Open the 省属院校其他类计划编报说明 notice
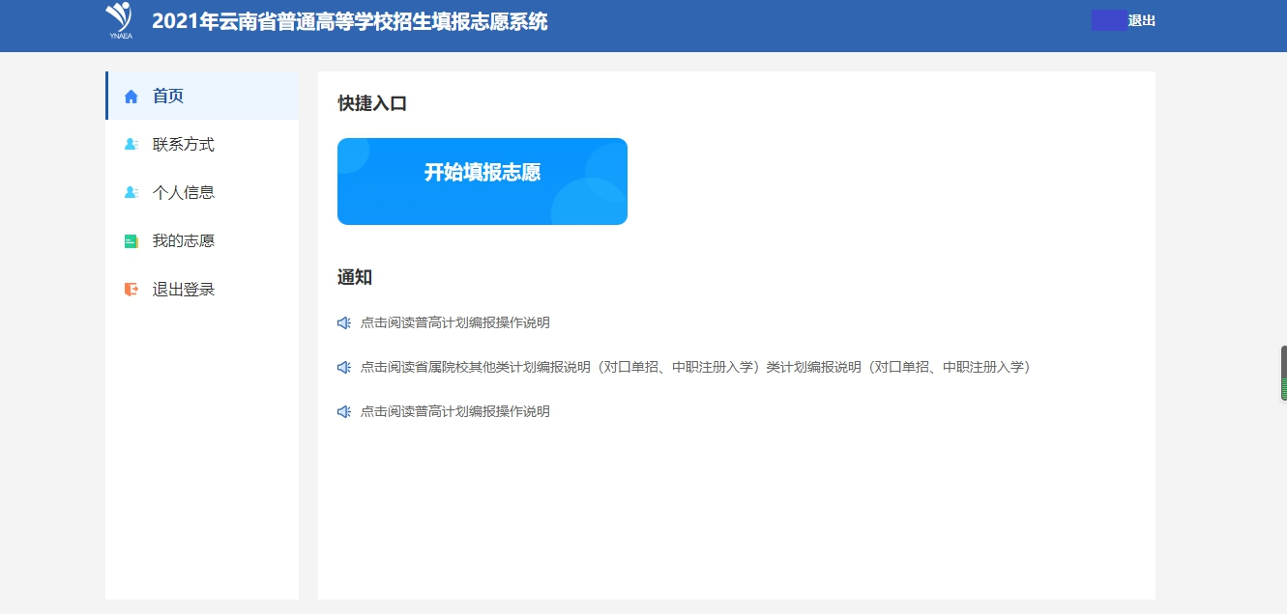 click(696, 367)
